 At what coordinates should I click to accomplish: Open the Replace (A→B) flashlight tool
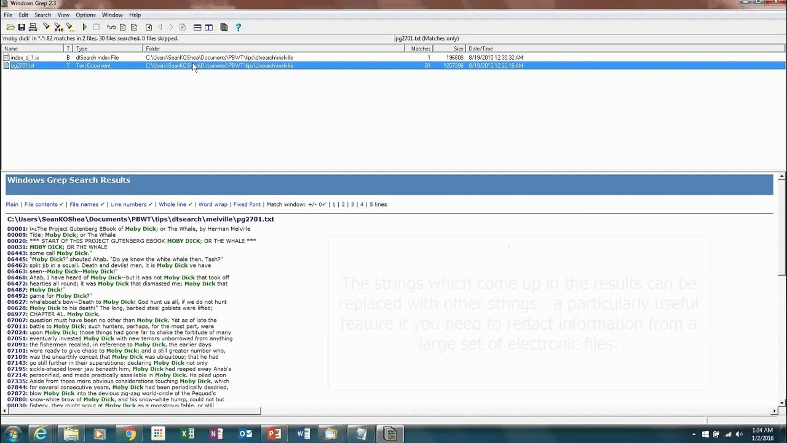pos(58,27)
